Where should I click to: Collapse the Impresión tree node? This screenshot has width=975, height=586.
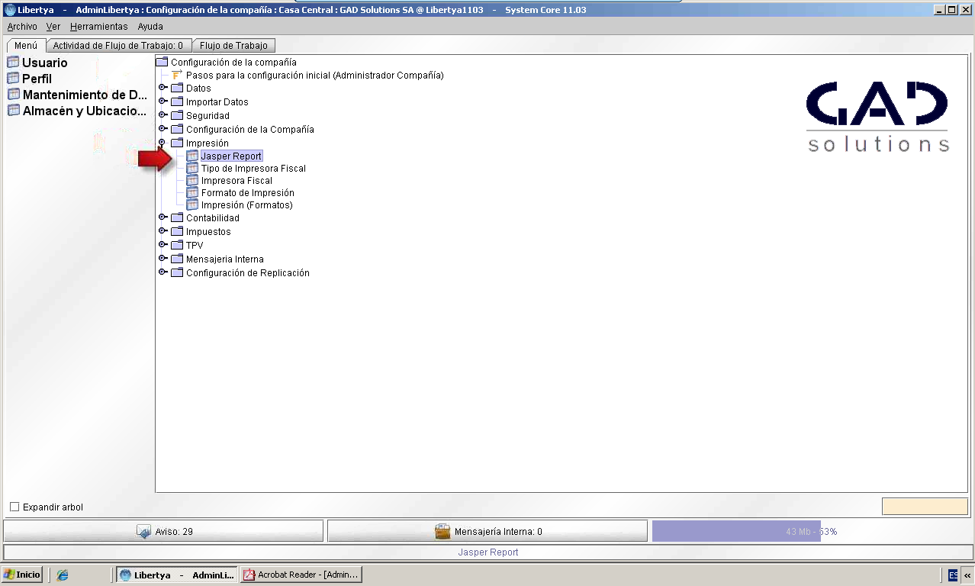coord(162,143)
